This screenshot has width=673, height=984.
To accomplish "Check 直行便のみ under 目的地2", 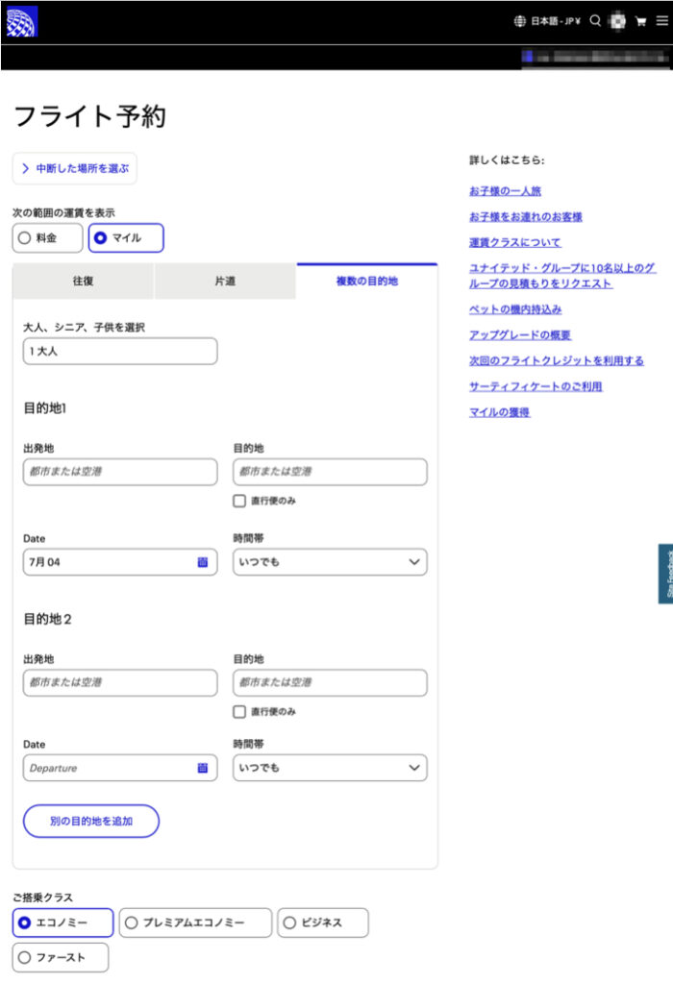I will click(239, 712).
